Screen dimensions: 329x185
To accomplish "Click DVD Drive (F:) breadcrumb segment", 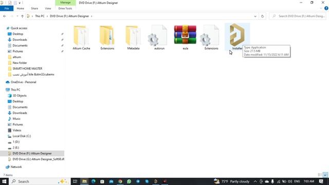I will [x=69, y=16].
